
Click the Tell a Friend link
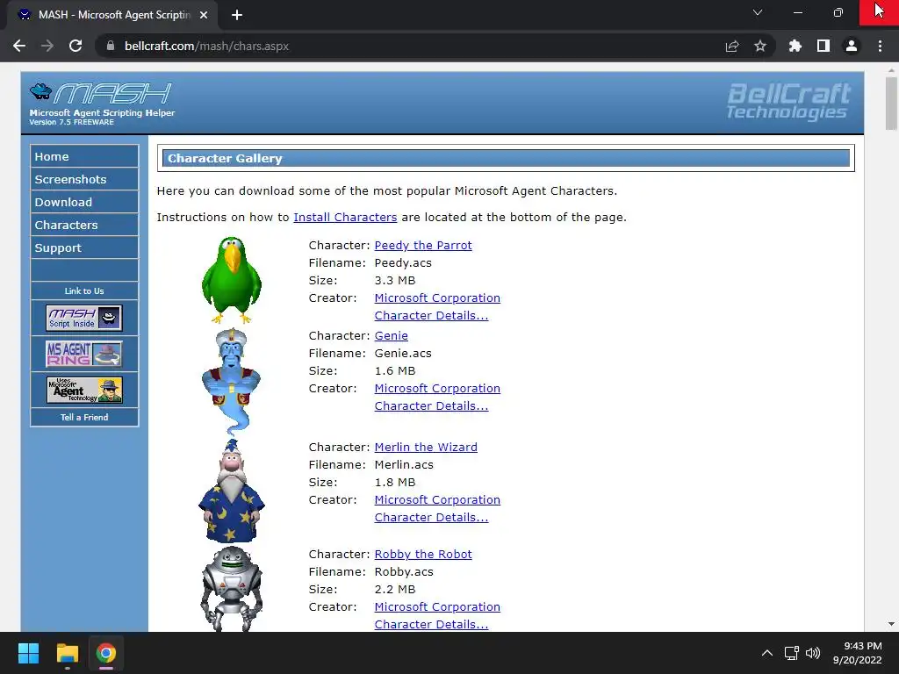pyautogui.click(x=84, y=417)
